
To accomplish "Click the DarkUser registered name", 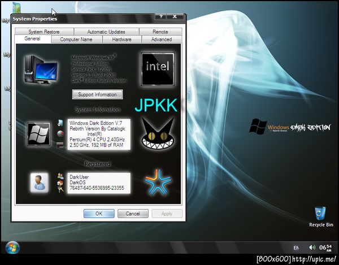I will [x=79, y=177].
